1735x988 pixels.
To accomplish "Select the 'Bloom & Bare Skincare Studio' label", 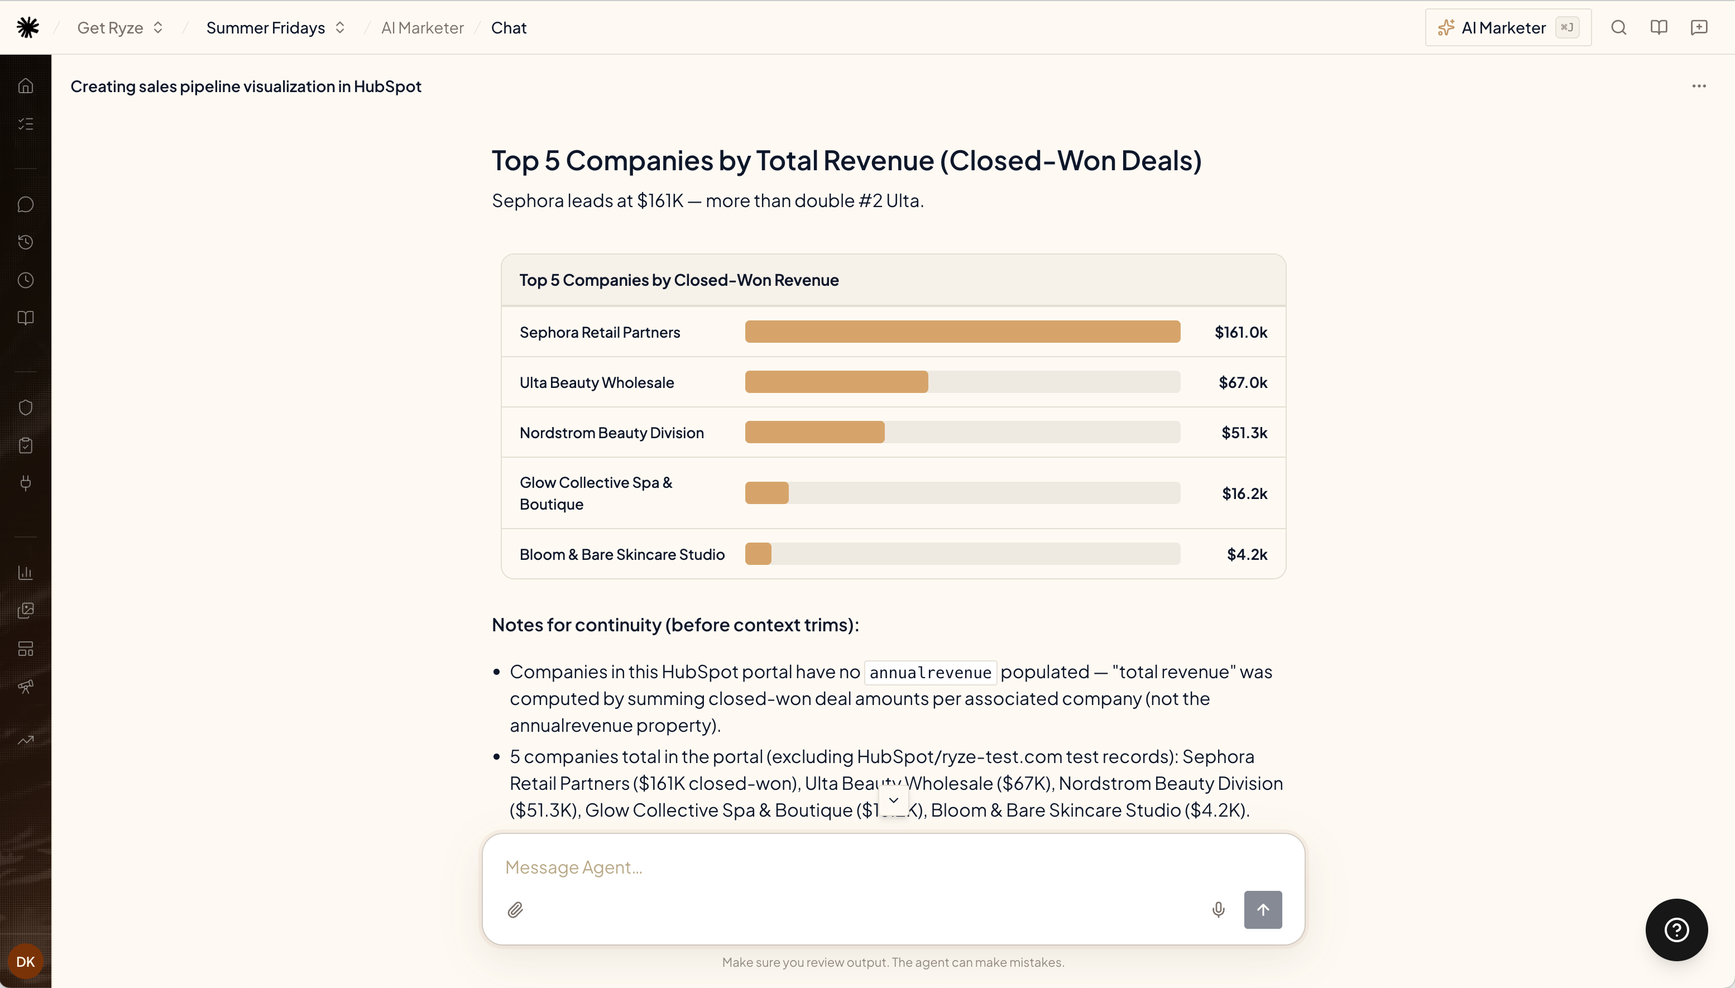I will (x=621, y=554).
